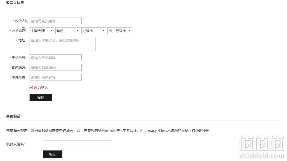Image resolution: width=287 pixels, height=161 pixels.
Task: Click the 常用邮箱 email field
Action: point(55,77)
